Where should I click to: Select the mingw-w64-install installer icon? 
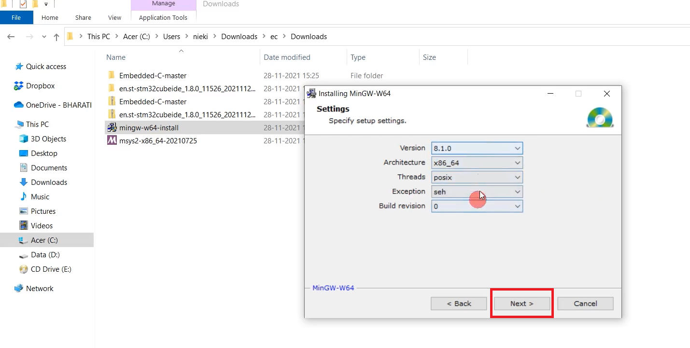click(x=112, y=127)
